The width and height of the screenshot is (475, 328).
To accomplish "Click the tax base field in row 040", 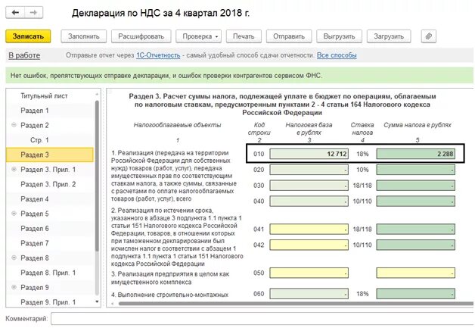I will [x=309, y=201].
